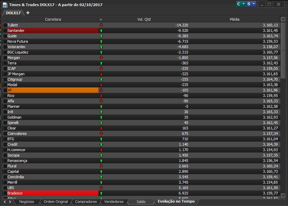The height and width of the screenshot is (206, 288).
Task: Click the red down arrow beside Tullett
Action: [x=101, y=25]
